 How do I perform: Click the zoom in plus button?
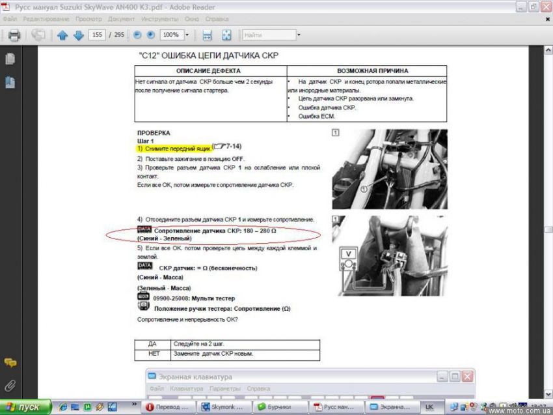point(150,35)
